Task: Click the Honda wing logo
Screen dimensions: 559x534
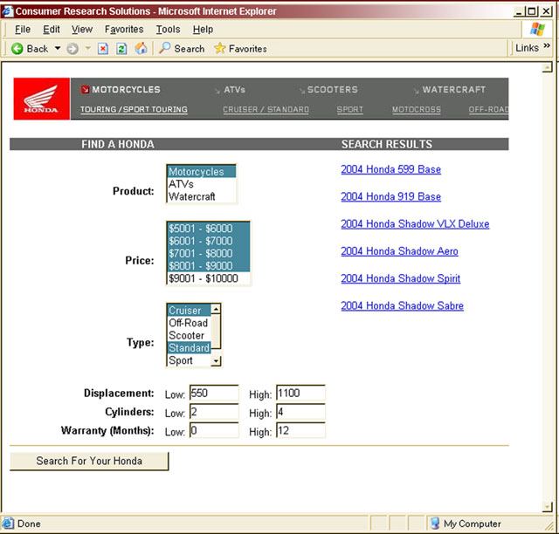Action: 41,99
